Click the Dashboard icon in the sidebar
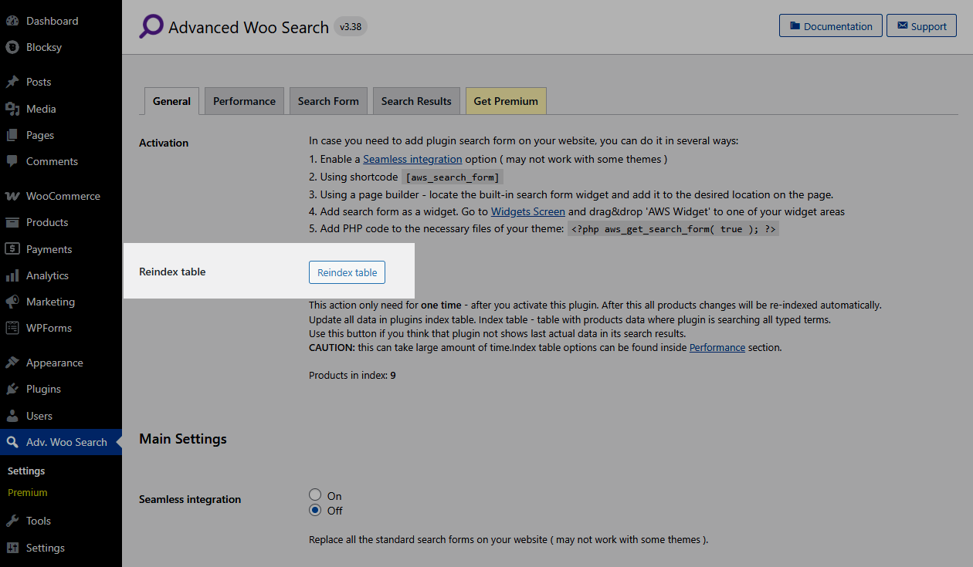Image resolution: width=973 pixels, height=567 pixels. (12, 21)
